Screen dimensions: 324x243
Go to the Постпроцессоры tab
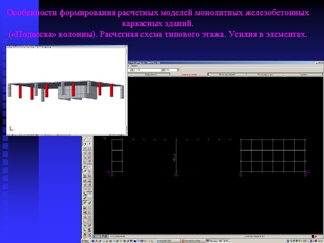[x=265, y=75]
